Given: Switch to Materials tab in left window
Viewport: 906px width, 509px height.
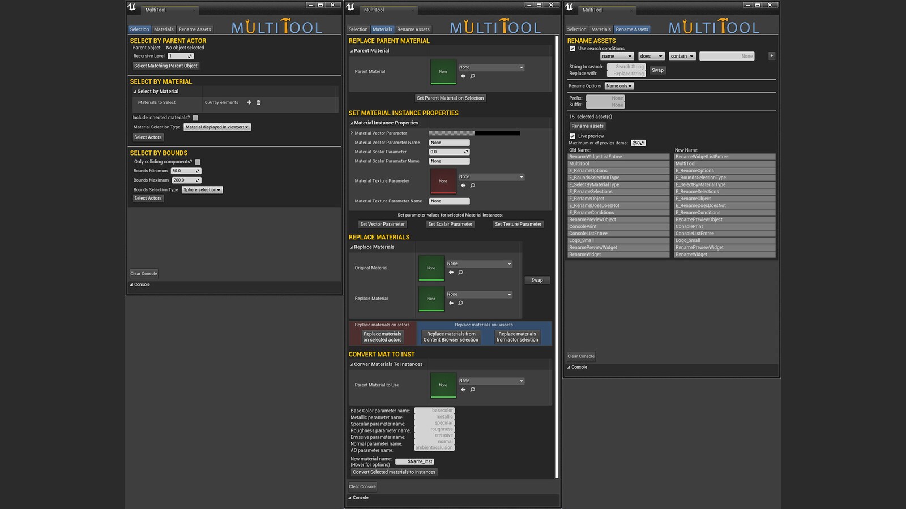Looking at the screenshot, I should tap(164, 29).
